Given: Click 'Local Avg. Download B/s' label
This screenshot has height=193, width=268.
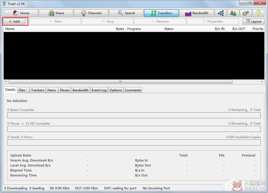Looking at the screenshot, I should coord(30,165).
